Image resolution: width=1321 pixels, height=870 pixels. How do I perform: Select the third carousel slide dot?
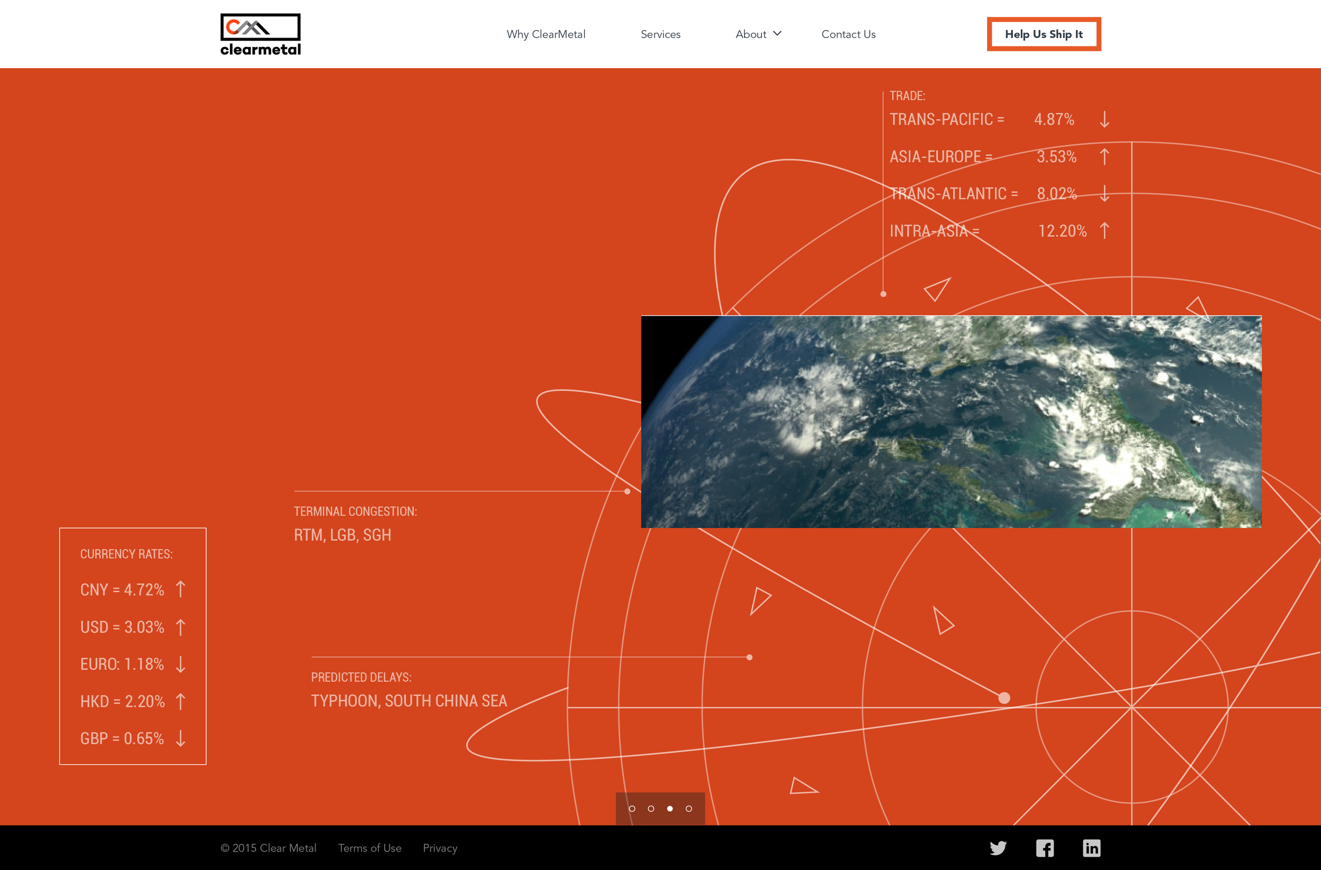(669, 808)
